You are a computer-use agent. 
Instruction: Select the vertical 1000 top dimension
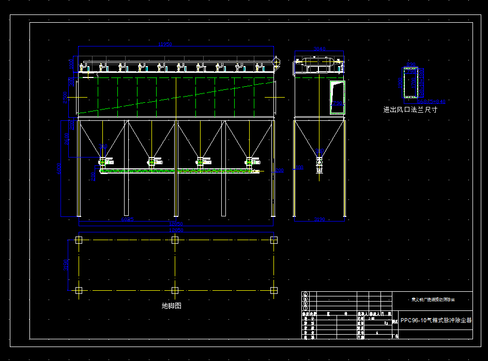[x=71, y=65]
